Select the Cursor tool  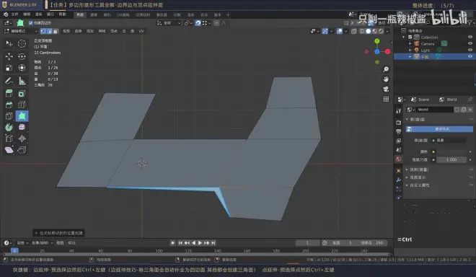tap(22, 44)
